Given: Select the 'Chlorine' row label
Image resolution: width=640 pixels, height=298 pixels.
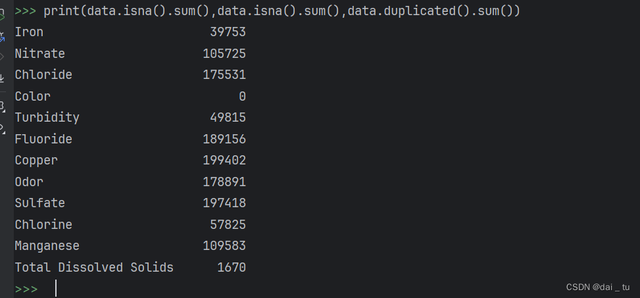Looking at the screenshot, I should [43, 224].
